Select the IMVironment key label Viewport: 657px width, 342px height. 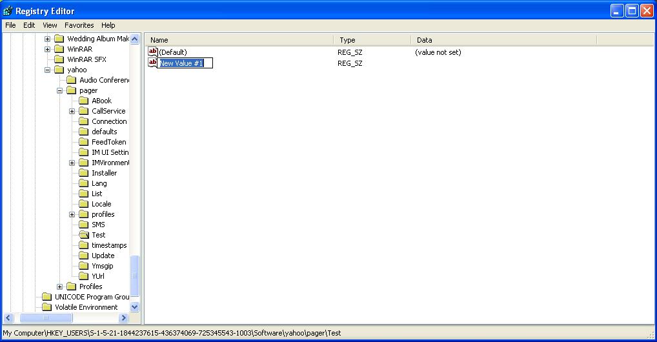[x=110, y=163]
